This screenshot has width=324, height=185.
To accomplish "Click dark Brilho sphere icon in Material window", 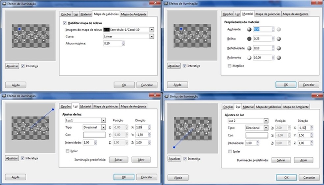I will 249,38.
